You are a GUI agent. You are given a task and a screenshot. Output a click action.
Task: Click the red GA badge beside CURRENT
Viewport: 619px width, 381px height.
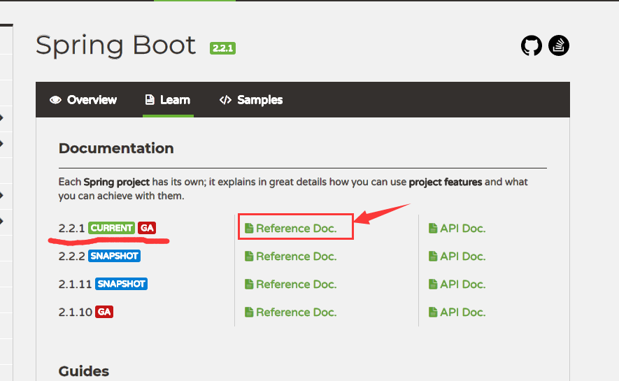point(147,228)
